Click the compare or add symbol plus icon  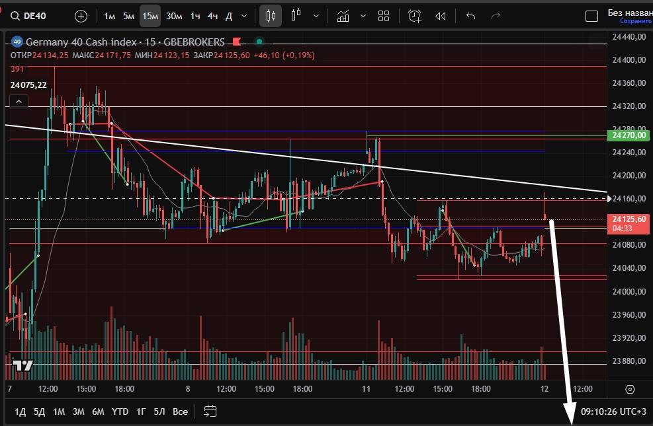[81, 16]
